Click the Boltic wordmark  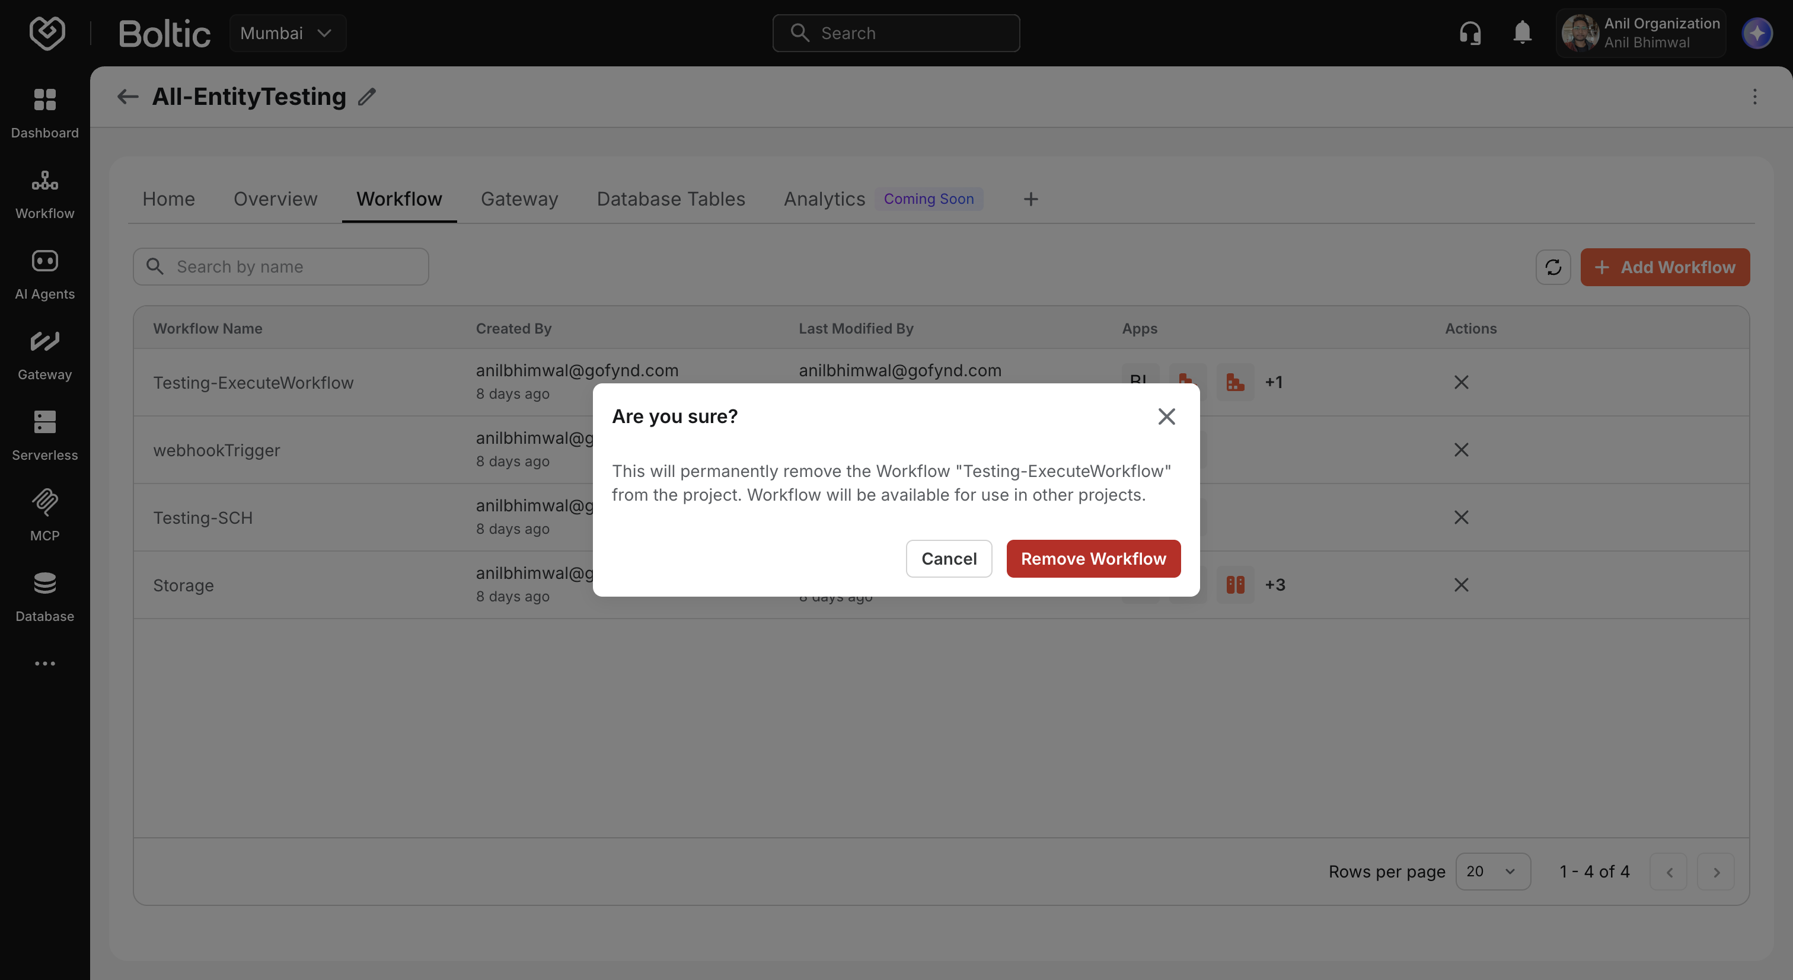[164, 33]
